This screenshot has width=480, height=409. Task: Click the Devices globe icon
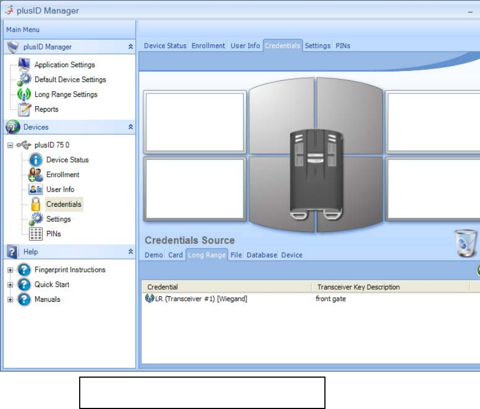[13, 127]
